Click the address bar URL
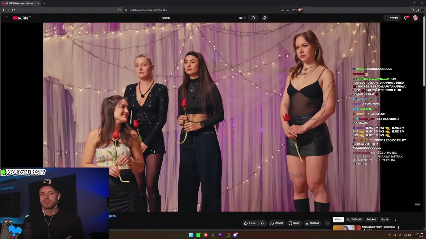This screenshot has height=239, width=426. 148,10
